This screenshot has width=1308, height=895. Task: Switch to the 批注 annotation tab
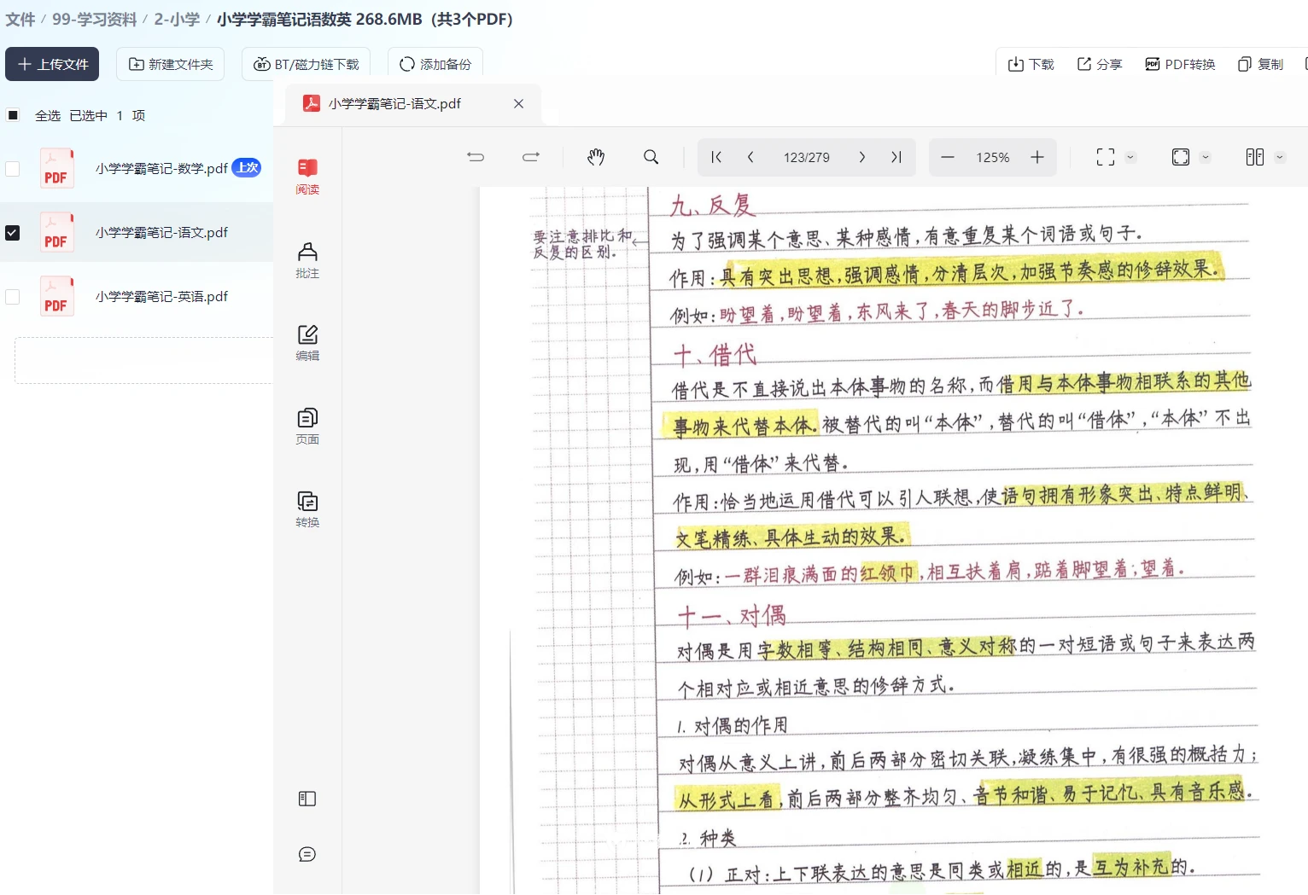(307, 259)
